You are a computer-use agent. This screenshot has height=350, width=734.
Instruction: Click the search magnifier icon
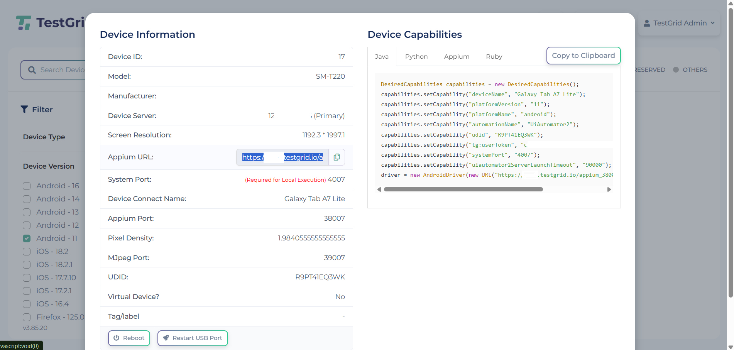coord(32,70)
